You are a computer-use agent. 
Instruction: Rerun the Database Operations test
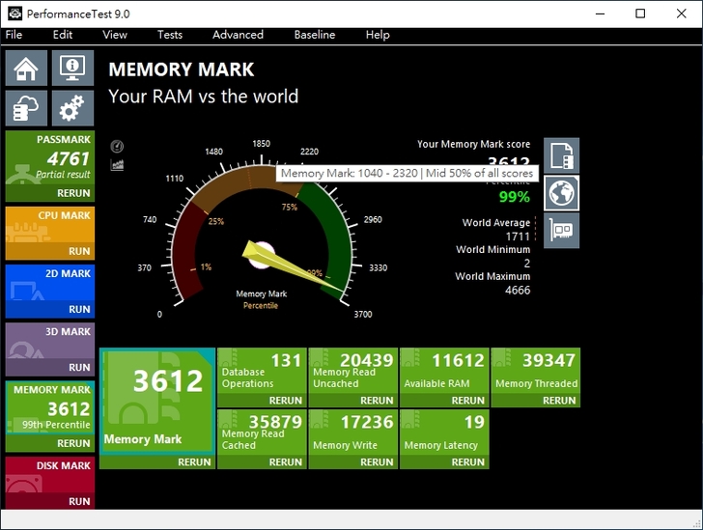click(285, 401)
